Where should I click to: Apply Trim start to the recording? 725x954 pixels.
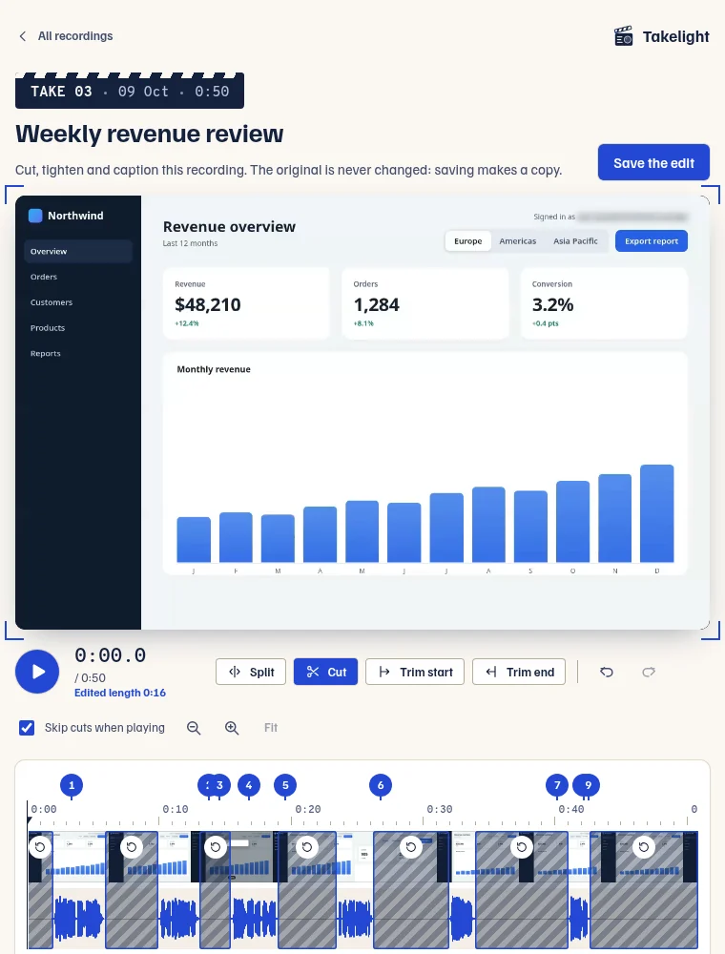[x=415, y=672]
